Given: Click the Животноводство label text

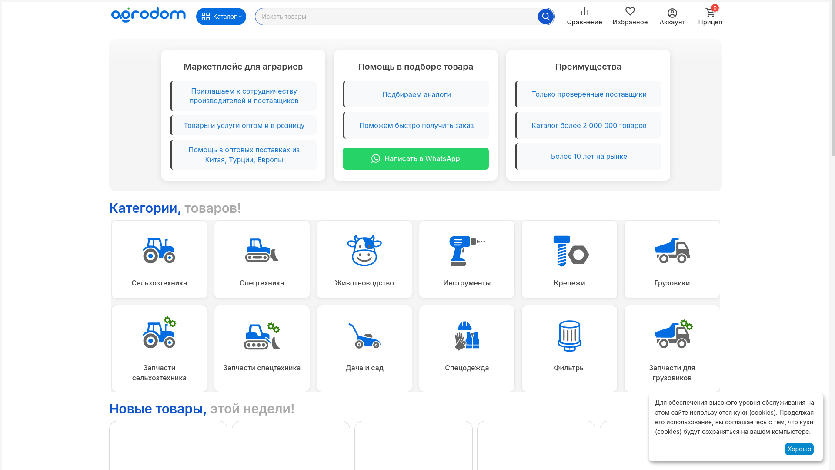Looking at the screenshot, I should click(364, 283).
